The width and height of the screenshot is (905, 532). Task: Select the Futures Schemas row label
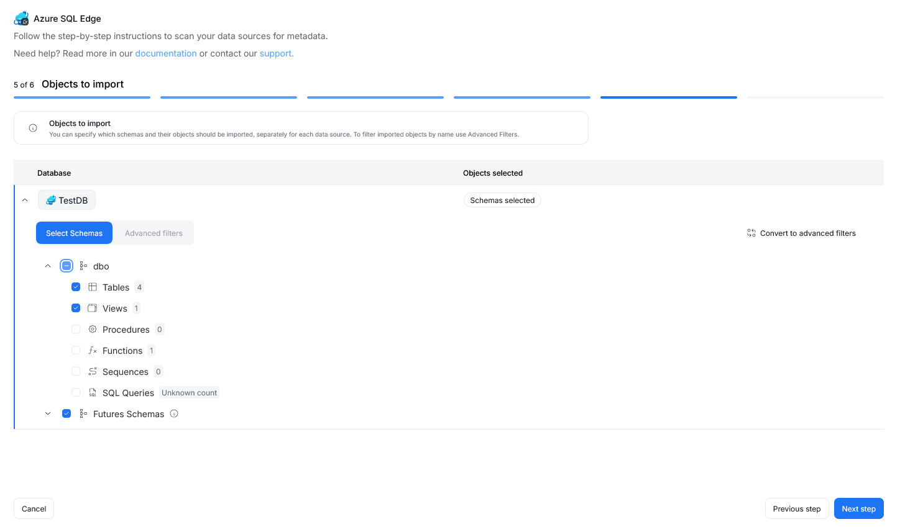click(x=129, y=414)
